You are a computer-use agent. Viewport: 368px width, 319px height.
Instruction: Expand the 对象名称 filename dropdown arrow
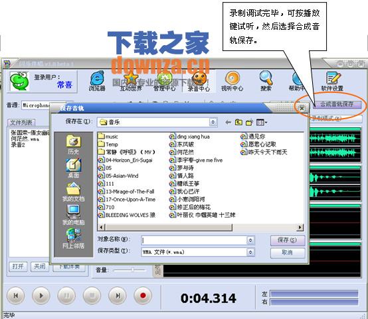pyautogui.click(x=250, y=240)
